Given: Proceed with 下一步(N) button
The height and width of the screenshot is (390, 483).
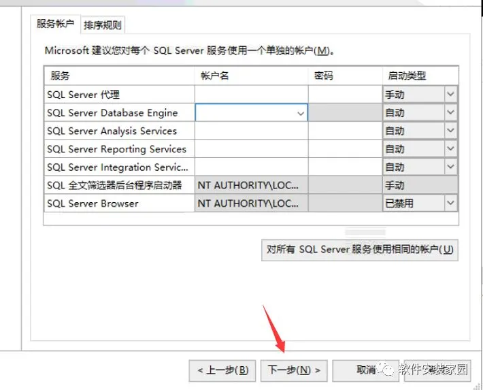Looking at the screenshot, I should coord(294,370).
